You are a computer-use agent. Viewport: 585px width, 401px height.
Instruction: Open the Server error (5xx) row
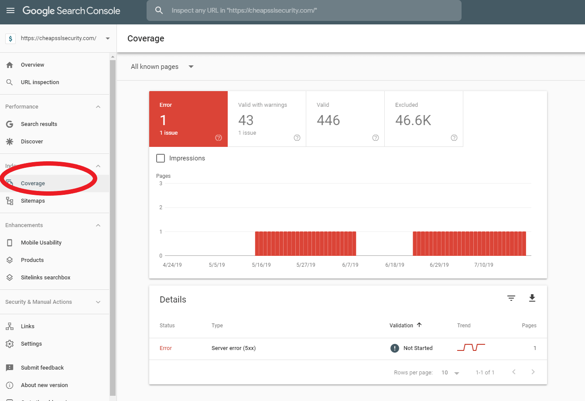pyautogui.click(x=348, y=348)
